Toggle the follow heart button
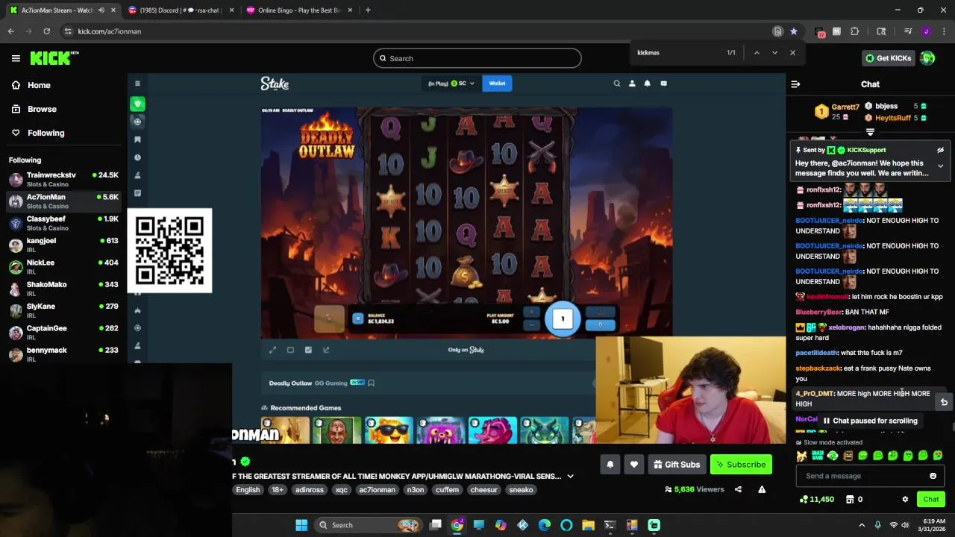The width and height of the screenshot is (955, 537). coord(633,465)
